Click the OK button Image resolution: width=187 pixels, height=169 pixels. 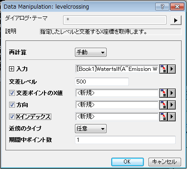point(128,162)
